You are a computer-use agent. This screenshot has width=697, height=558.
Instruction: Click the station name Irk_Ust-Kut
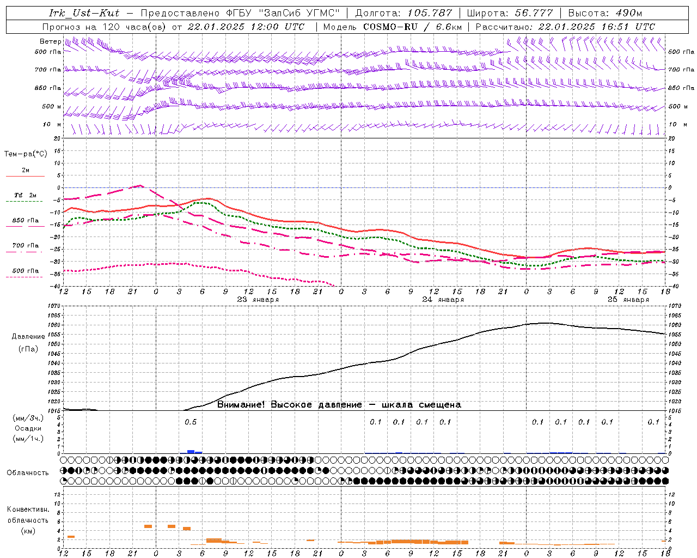tap(84, 13)
